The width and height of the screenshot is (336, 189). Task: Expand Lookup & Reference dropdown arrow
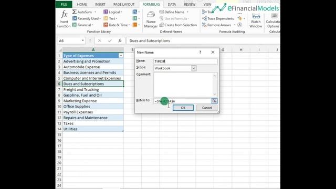click(139, 12)
